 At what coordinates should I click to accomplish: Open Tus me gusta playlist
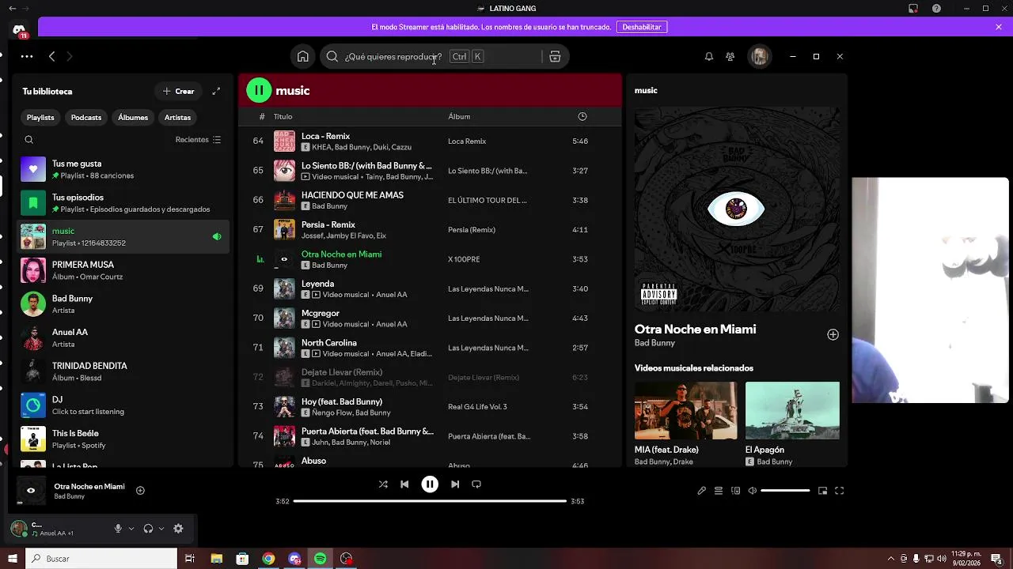click(124, 169)
